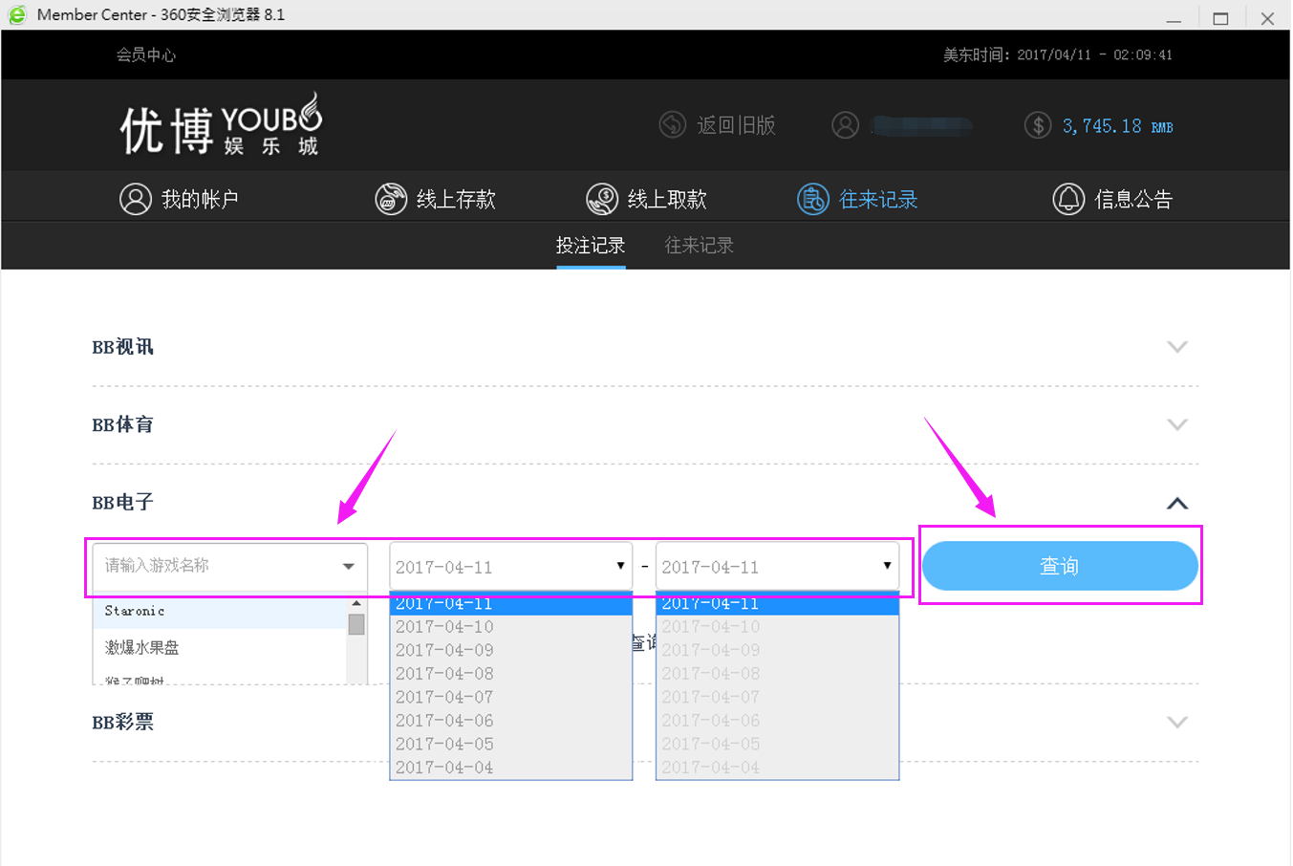Click the 美东时间 clock text
This screenshot has width=1293, height=866.
coord(1058,54)
